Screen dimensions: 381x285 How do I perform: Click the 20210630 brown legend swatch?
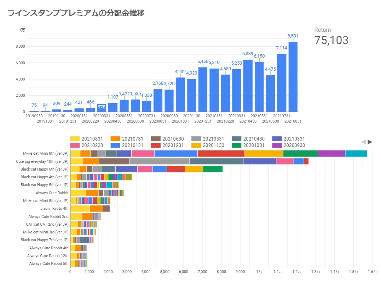pos(156,139)
